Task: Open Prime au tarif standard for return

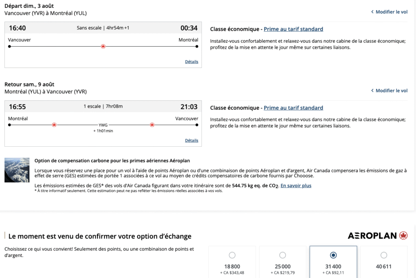Action: (x=293, y=108)
